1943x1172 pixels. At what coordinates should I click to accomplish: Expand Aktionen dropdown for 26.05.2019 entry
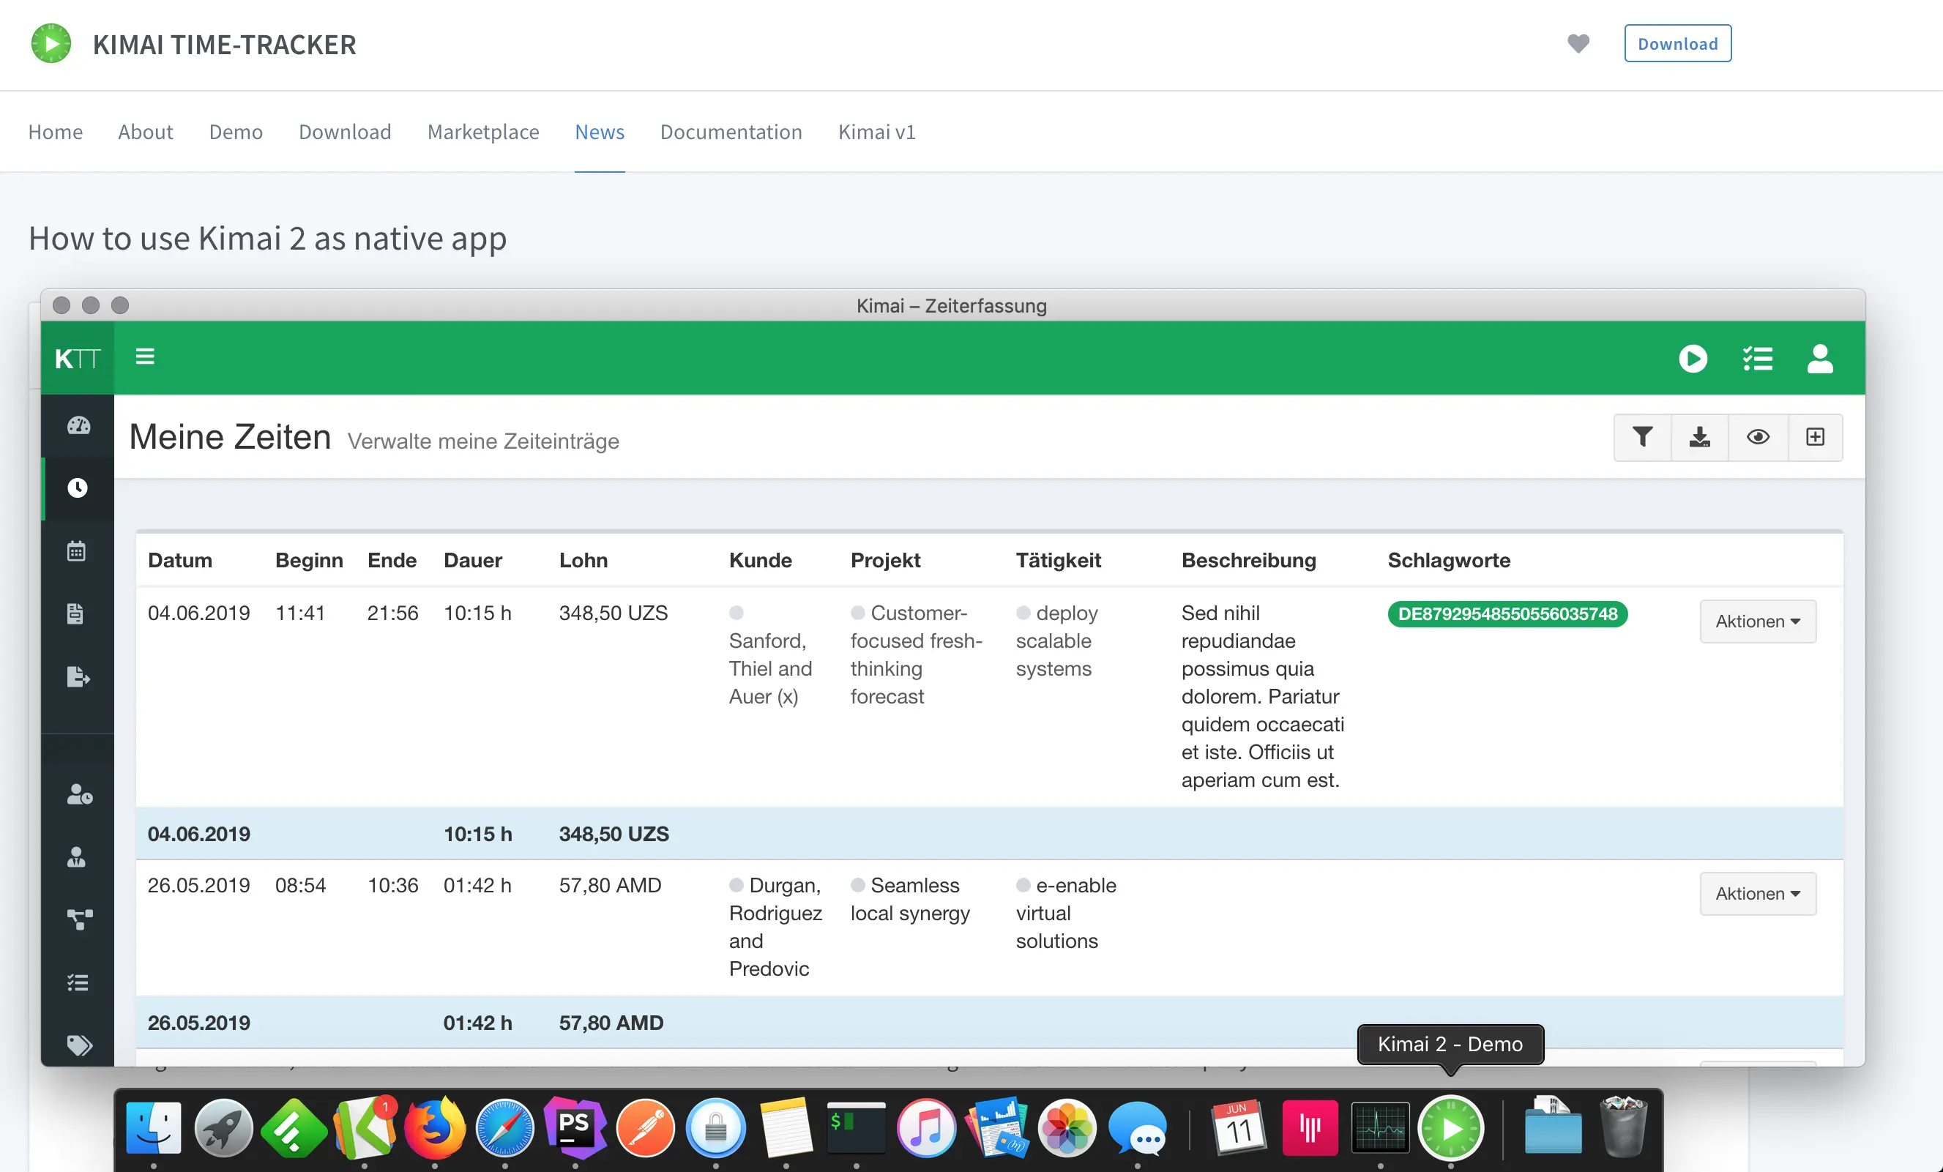(1758, 894)
